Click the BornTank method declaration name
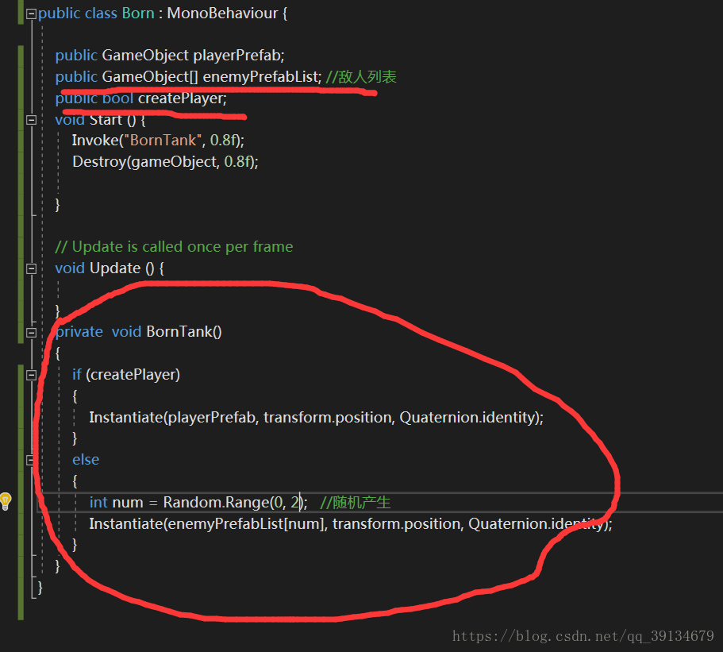This screenshot has height=652, width=723. [x=179, y=332]
